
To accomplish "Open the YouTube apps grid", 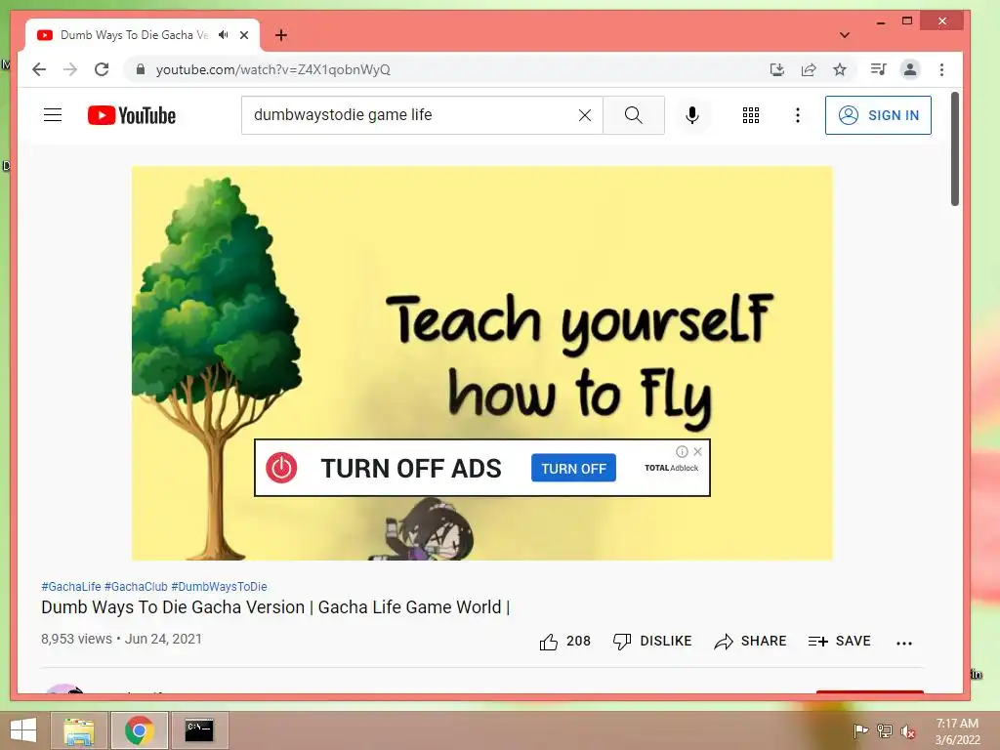I will pyautogui.click(x=751, y=115).
